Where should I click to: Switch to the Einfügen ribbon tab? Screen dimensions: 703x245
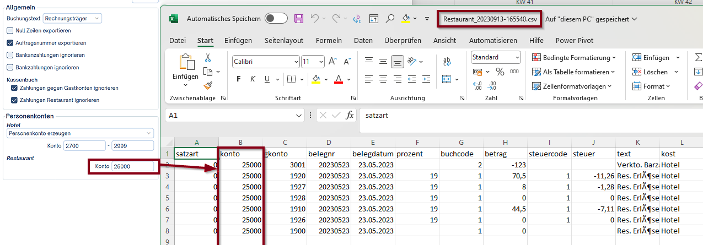click(x=238, y=40)
